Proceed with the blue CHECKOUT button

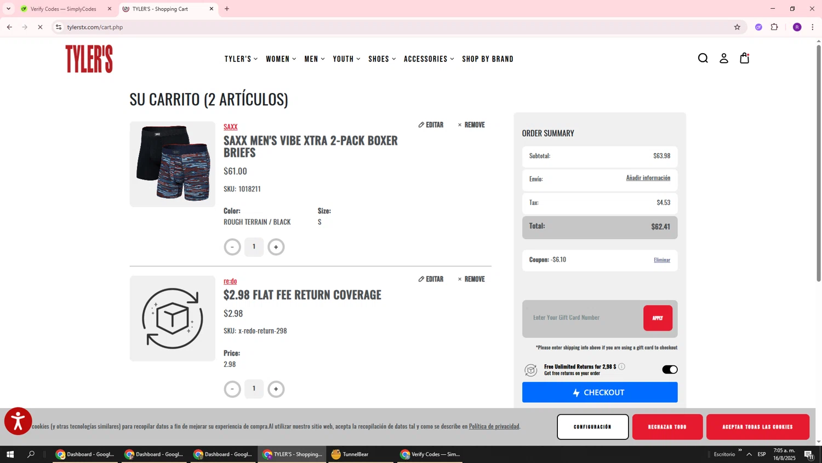[x=600, y=392]
